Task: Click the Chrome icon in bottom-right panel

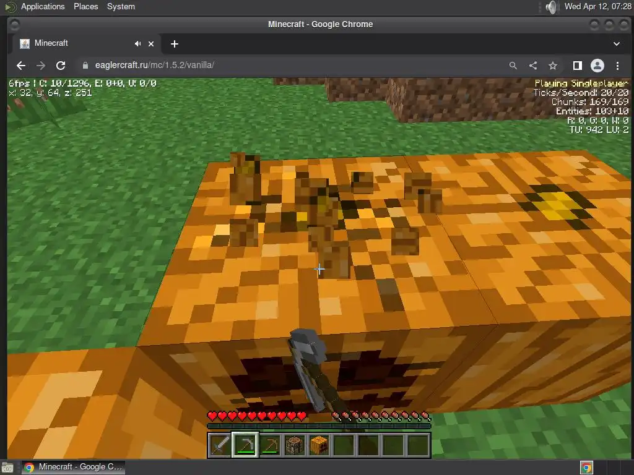Action: (586, 468)
